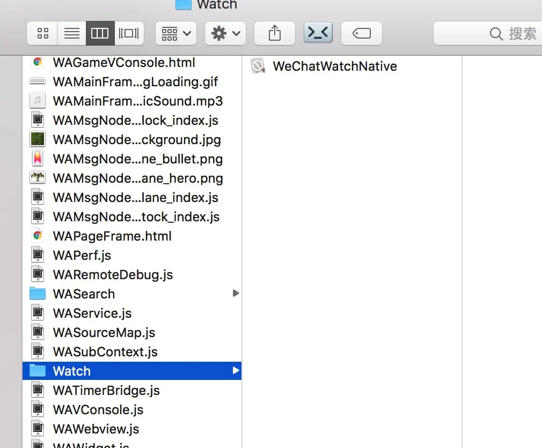
Task: Click the gif thumbnail of WAMainFram...gLoading.gif
Action: [38, 81]
